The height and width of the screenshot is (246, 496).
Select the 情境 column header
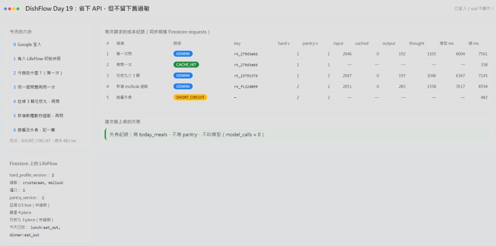[120, 44]
